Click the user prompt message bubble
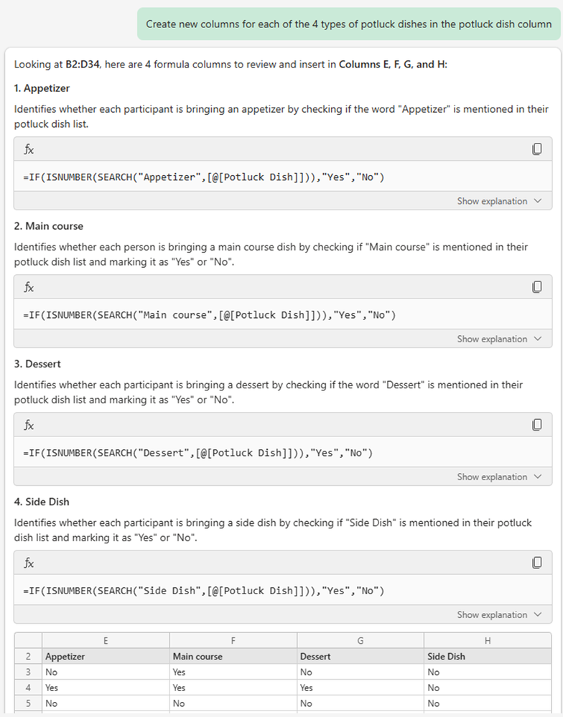Screen dimensions: 563x717 click(348, 24)
